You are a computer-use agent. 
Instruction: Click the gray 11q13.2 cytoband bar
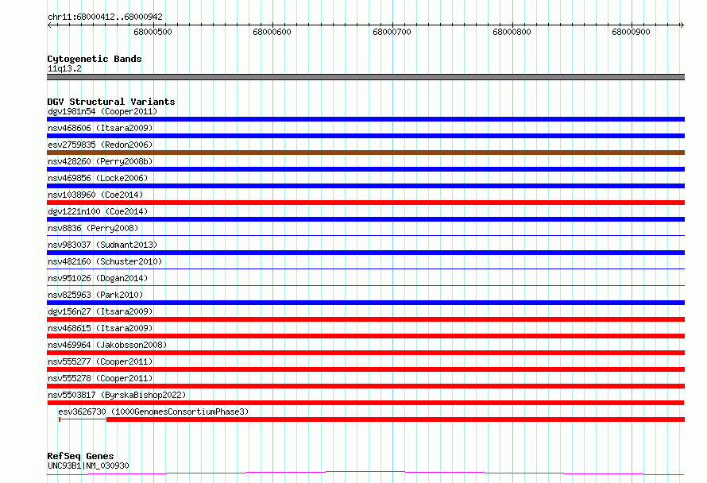click(x=365, y=77)
